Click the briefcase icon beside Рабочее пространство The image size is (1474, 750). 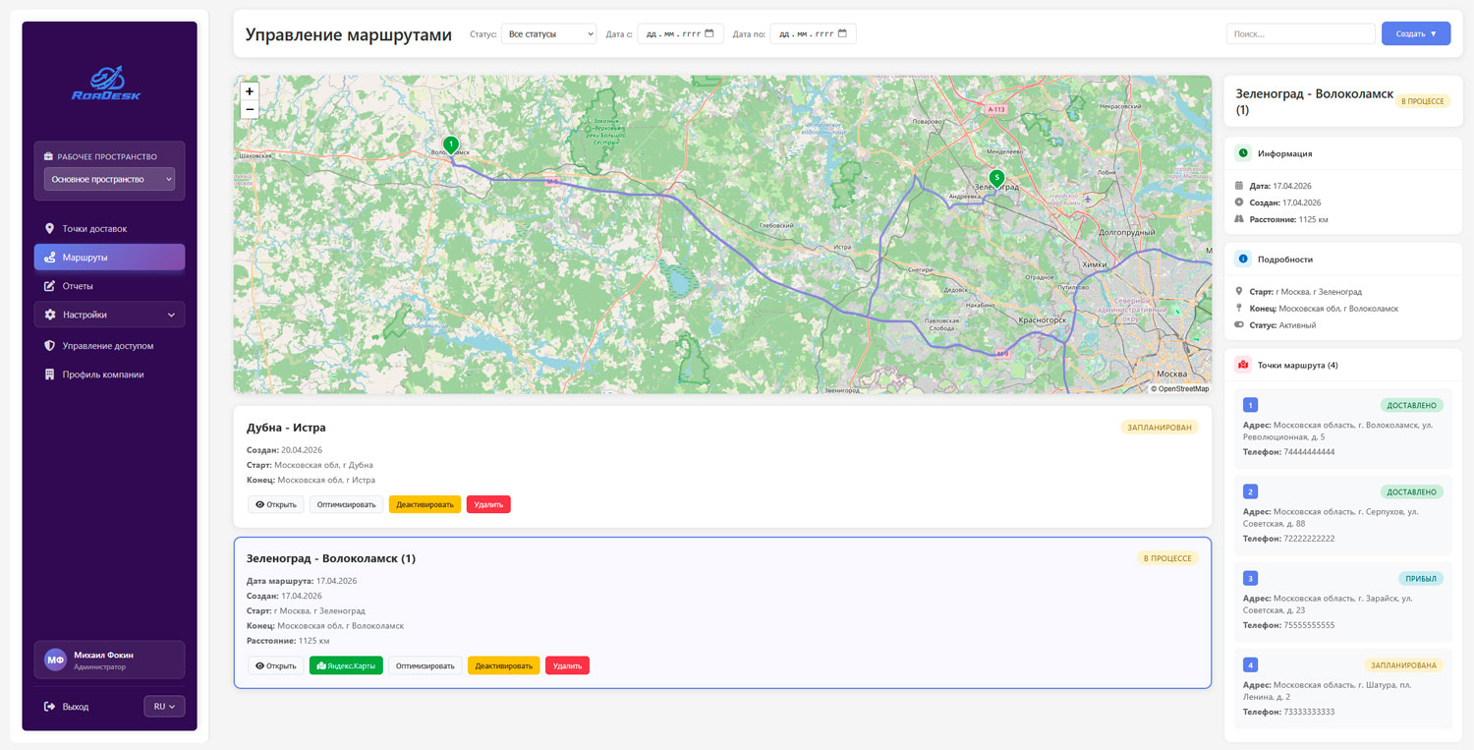pos(49,156)
